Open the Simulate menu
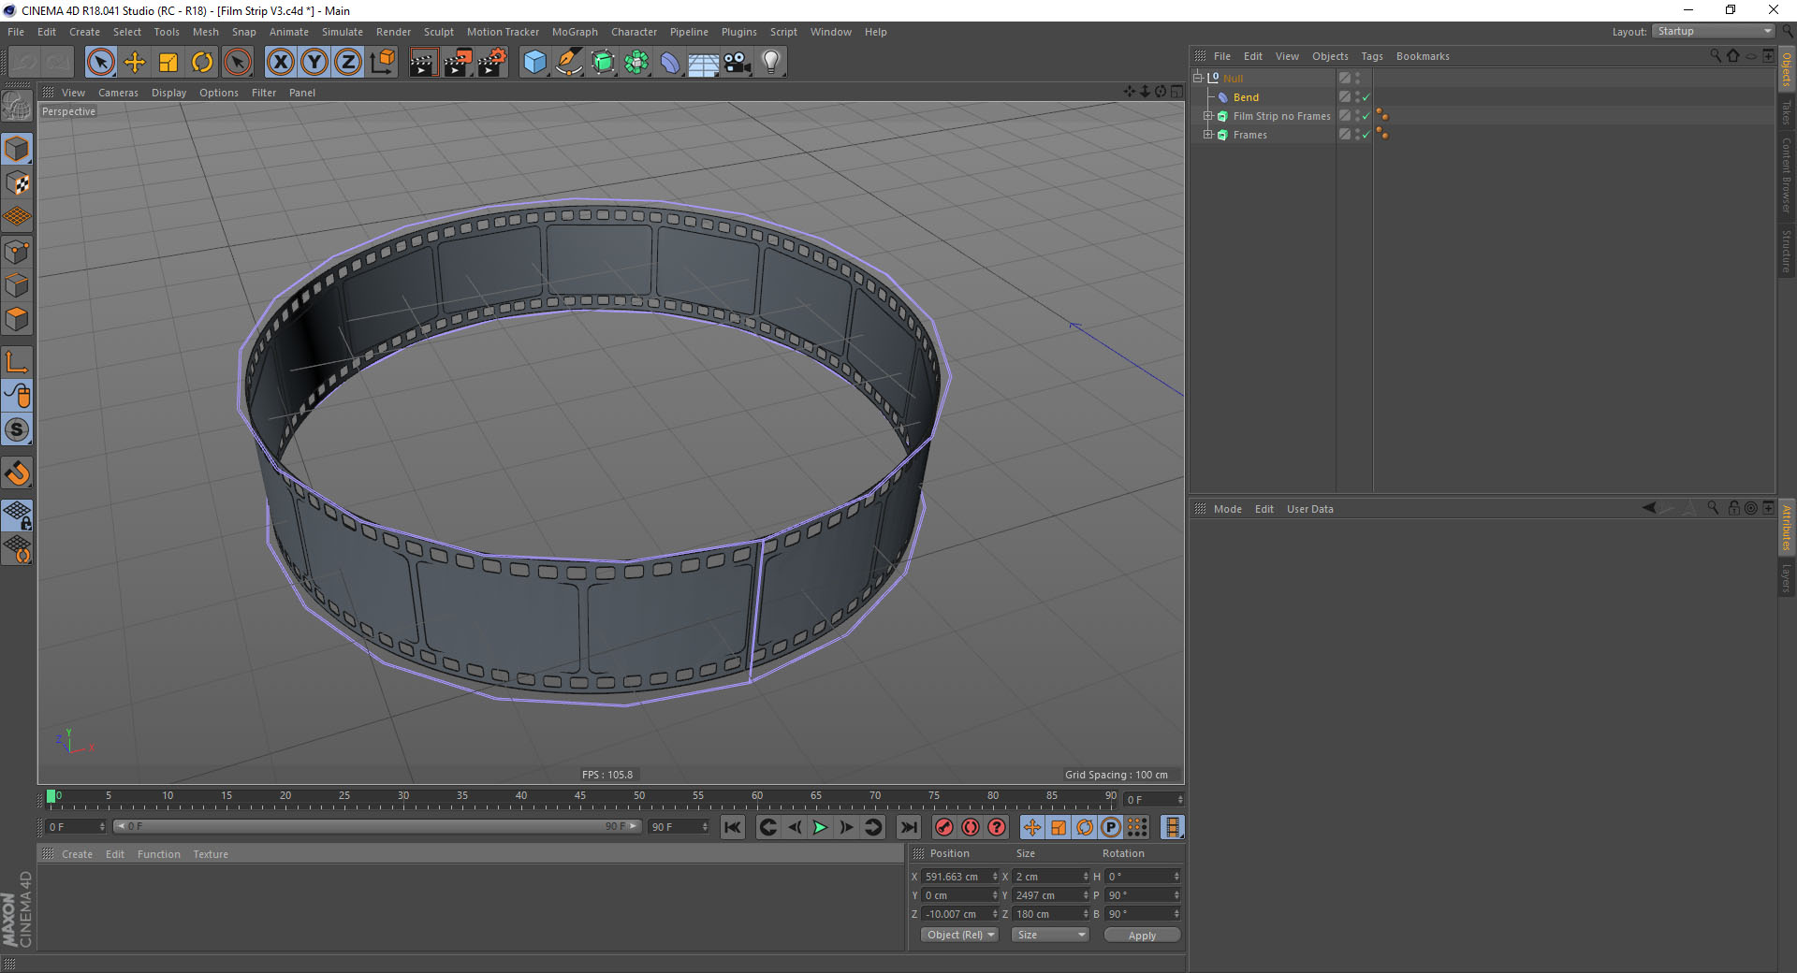The height and width of the screenshot is (973, 1797). 342,32
